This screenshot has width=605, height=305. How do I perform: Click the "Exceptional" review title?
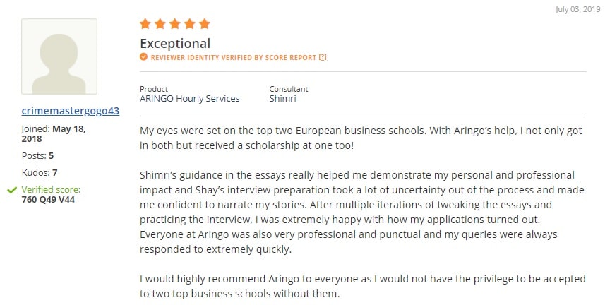[x=175, y=43]
